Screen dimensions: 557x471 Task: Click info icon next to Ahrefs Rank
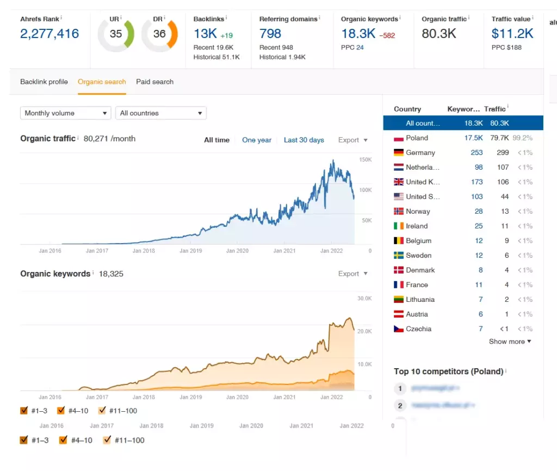pyautogui.click(x=61, y=17)
